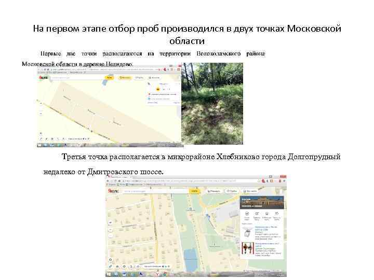This screenshot has width=374, height=280.
Task: Toggle Пробки traffic in the lower map
Action: pyautogui.click(x=232, y=191)
